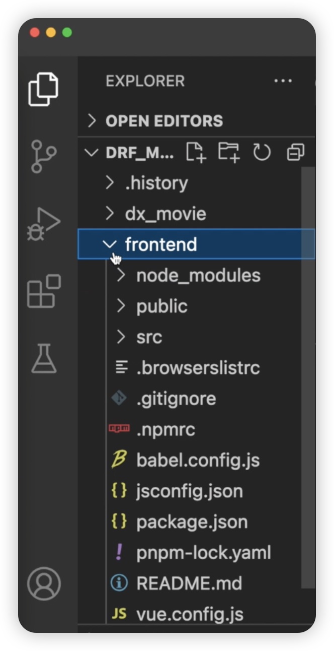Open the vue.config.js file

pyautogui.click(x=190, y=614)
